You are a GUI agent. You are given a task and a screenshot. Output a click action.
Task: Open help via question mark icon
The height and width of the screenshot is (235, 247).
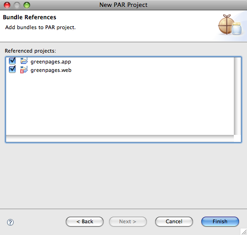point(10,222)
